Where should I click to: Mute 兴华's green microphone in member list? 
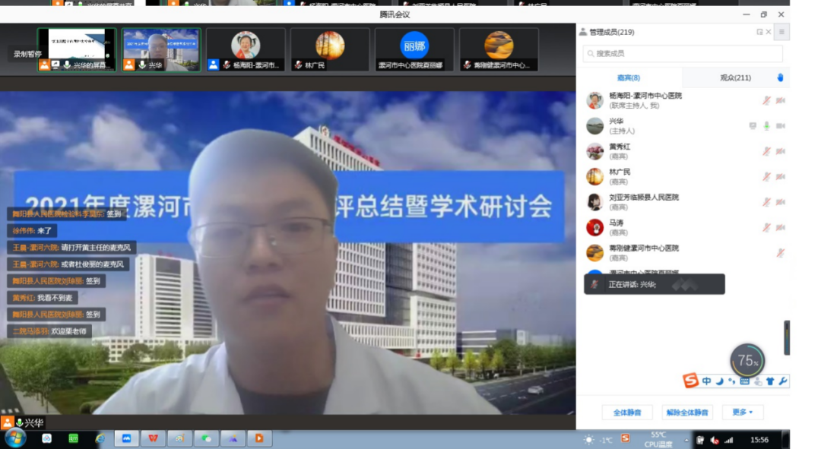click(766, 125)
